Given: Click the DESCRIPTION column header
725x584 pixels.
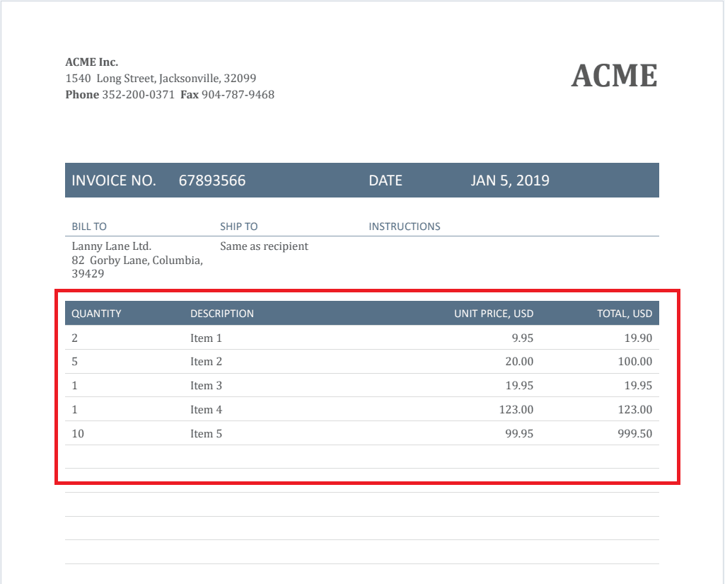Looking at the screenshot, I should click(221, 314).
